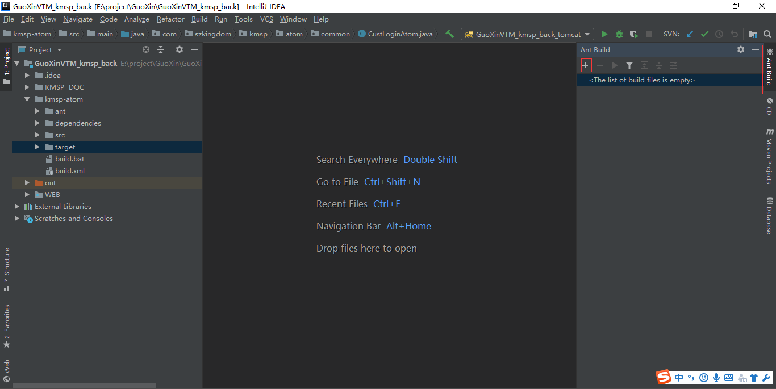Collapse the kmsp-atom folder arrow

click(x=27, y=99)
